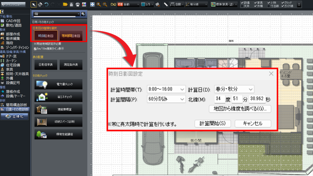Screen dimensions: 313x176
Task: Open 計算日 dropdown 春分・秋分
Action: (x=234, y=89)
